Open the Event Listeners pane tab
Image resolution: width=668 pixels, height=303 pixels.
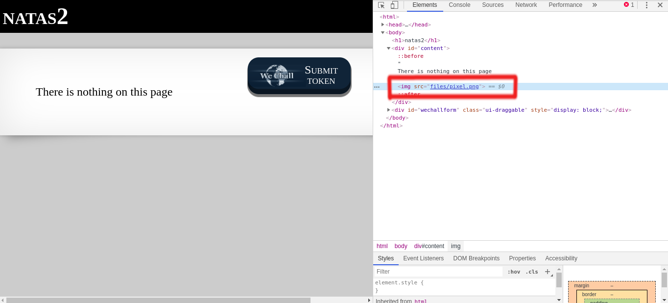pos(424,258)
